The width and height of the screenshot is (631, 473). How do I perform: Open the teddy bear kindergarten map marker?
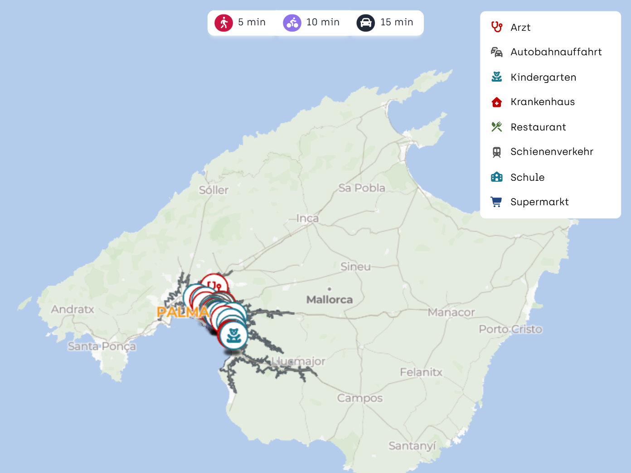(233, 336)
